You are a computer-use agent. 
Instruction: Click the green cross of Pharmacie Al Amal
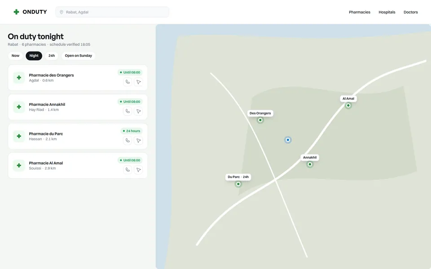[x=19, y=165]
